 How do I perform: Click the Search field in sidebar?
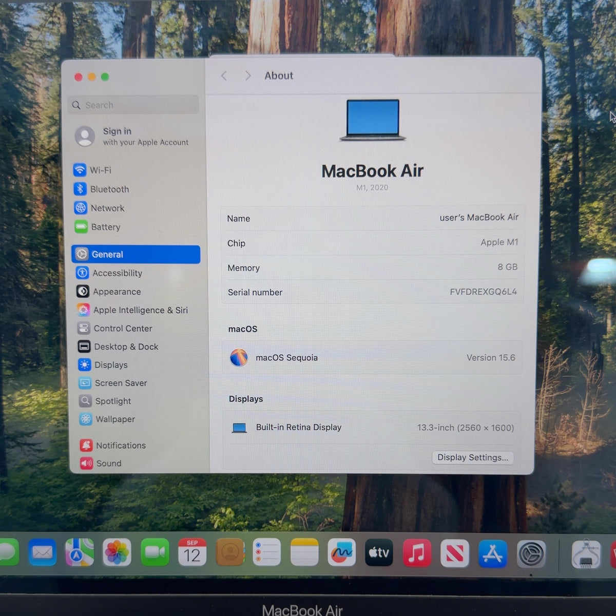coord(134,105)
